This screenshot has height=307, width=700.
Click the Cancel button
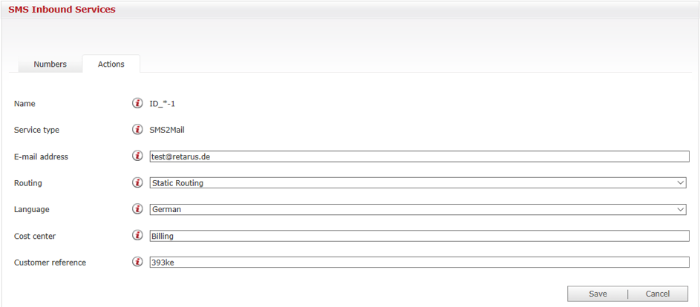coord(658,294)
